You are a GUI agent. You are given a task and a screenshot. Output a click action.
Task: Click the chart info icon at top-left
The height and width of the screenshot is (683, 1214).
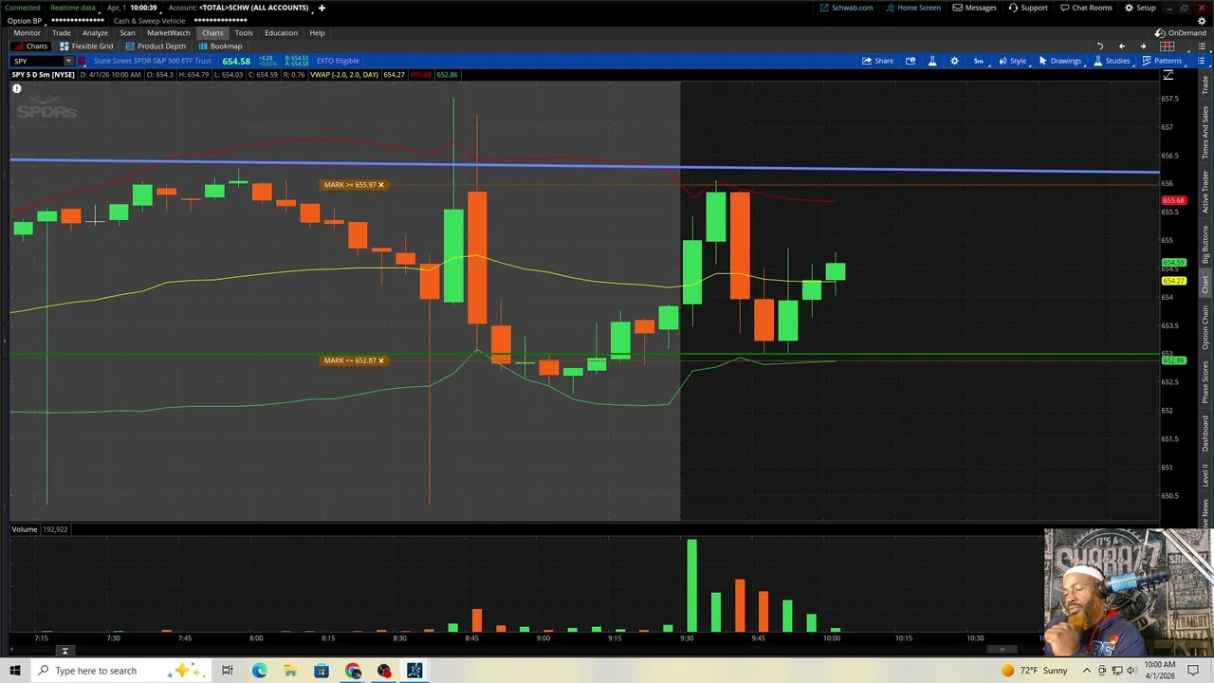16,88
